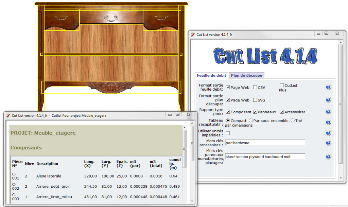Click help icon for Format sortie plan découpe
Viewport: 348px width, 207px height.
(328, 100)
